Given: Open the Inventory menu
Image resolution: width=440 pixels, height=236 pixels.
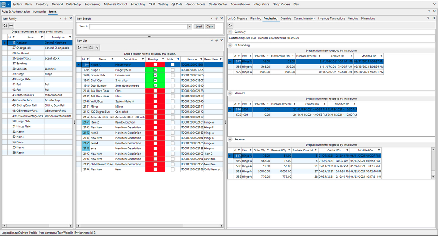Looking at the screenshot, I should [42, 4].
